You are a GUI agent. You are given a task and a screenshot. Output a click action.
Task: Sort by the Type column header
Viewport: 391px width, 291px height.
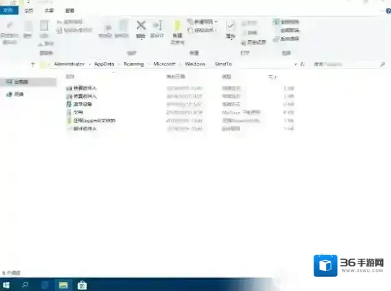coord(226,77)
